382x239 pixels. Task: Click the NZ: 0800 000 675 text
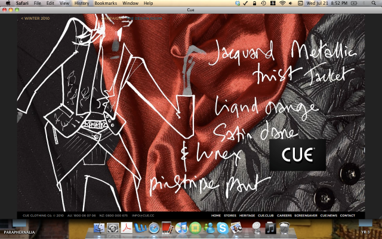(113, 216)
